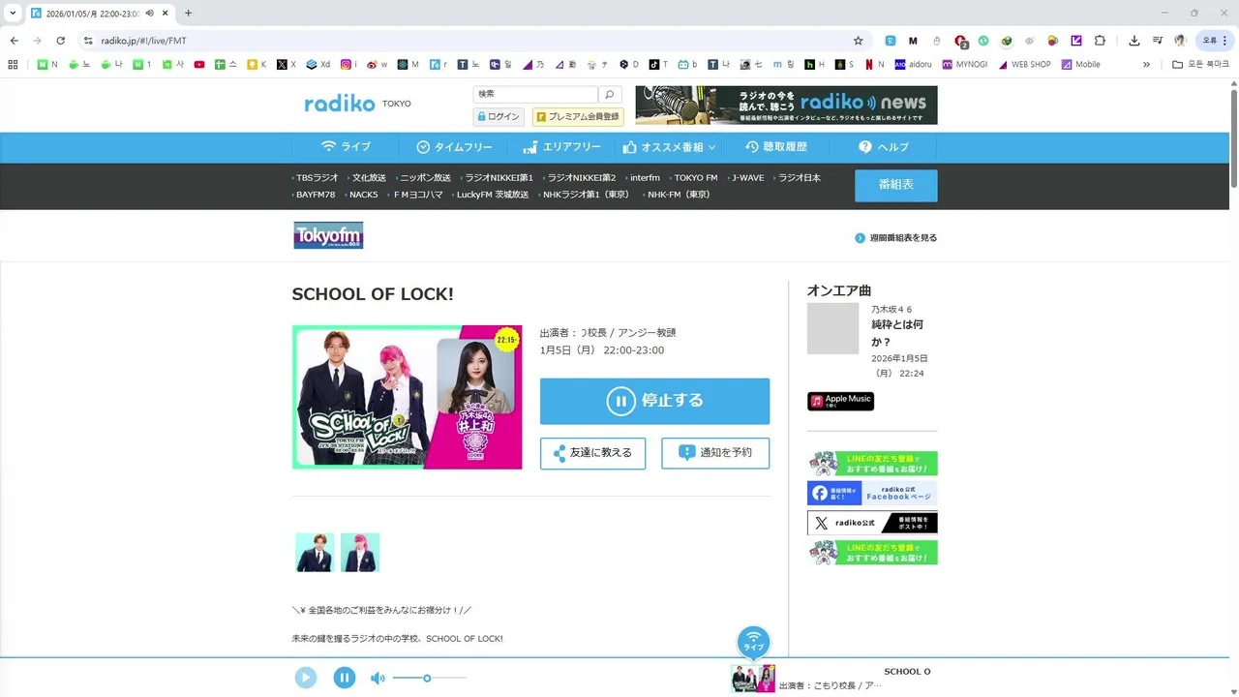Open radiko Facebook page banner
Viewport: 1239px width, 697px height.
point(872,494)
